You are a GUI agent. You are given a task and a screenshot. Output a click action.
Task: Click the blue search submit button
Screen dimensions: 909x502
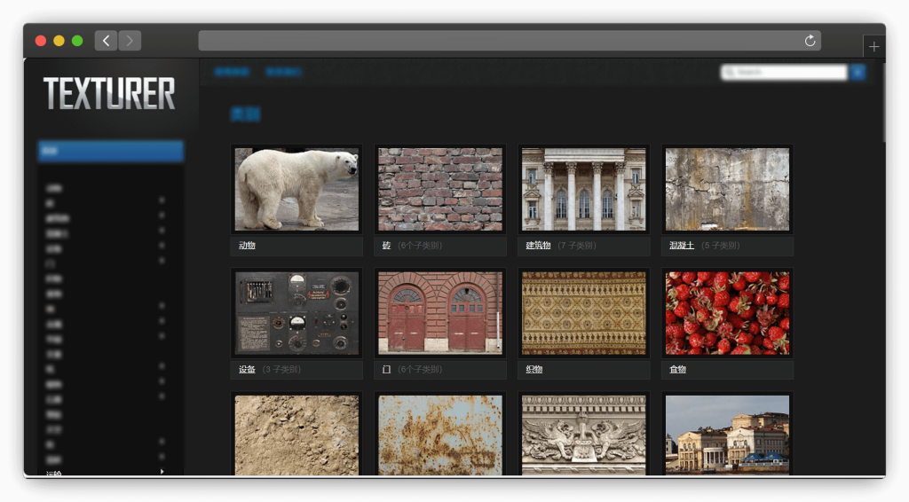858,73
